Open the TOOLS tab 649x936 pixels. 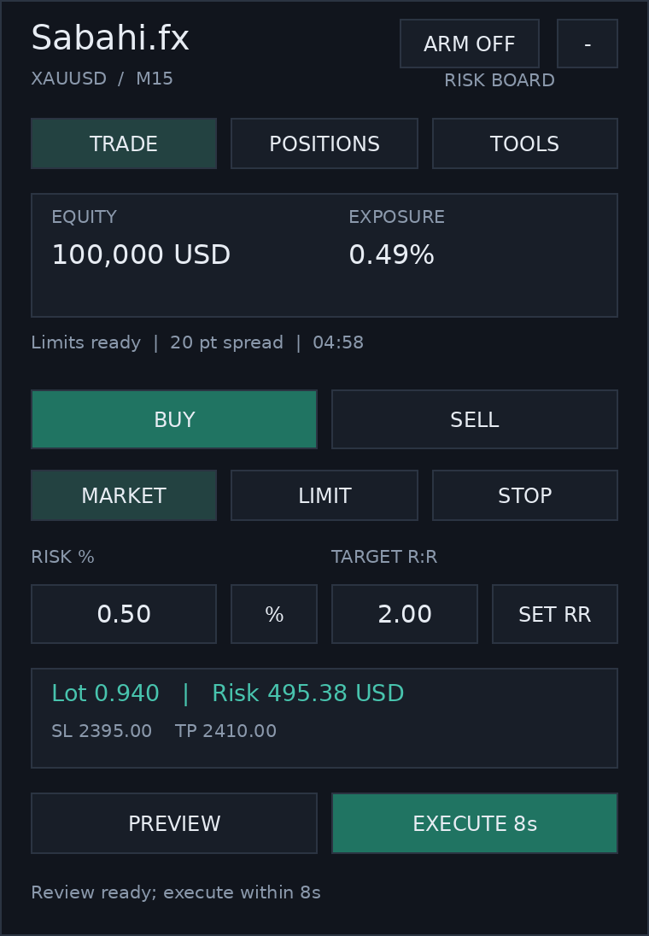tap(525, 143)
